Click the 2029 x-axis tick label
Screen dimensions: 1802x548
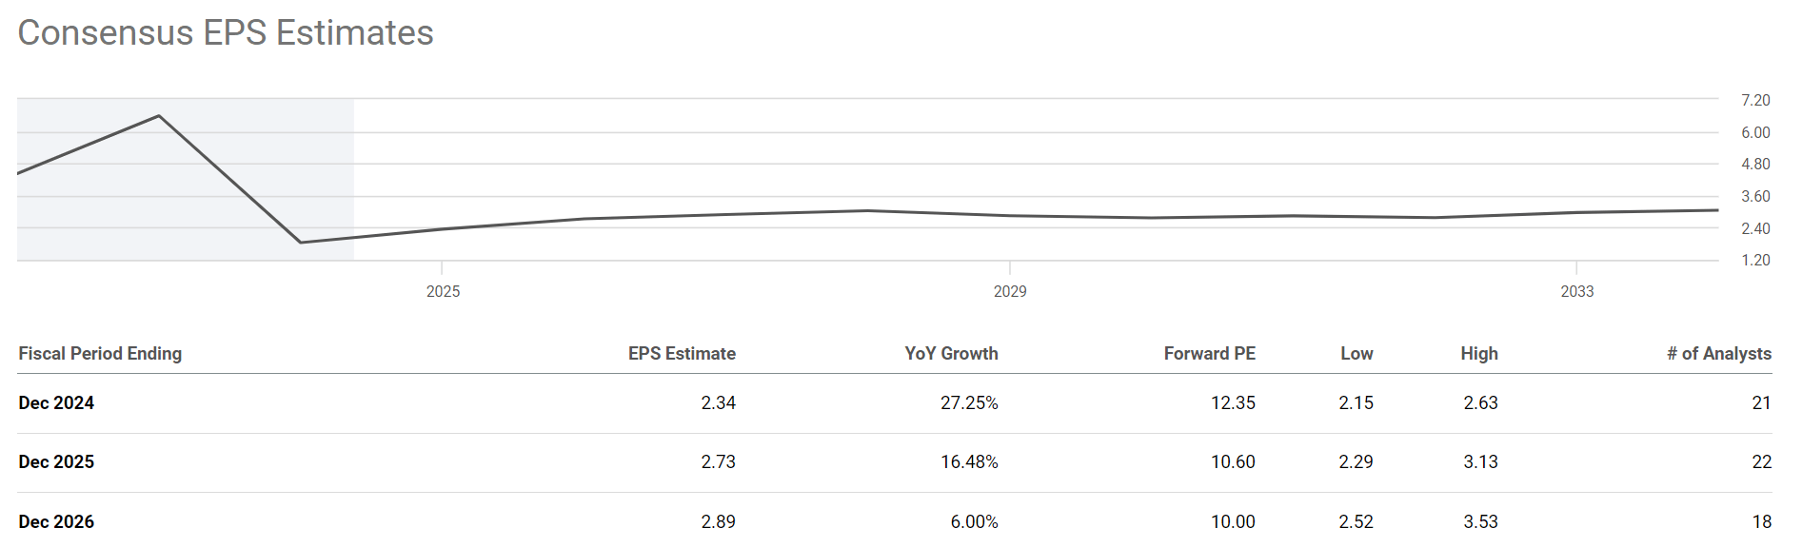tap(1010, 291)
